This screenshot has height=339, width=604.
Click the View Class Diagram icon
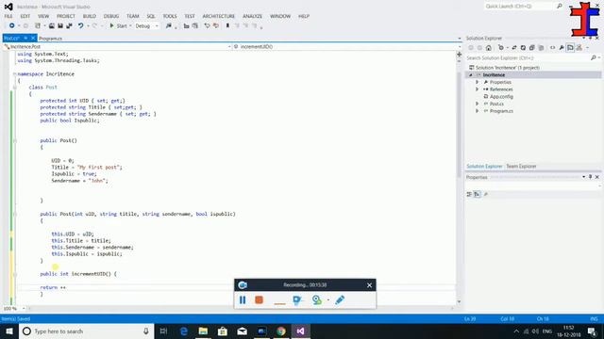tap(579, 48)
